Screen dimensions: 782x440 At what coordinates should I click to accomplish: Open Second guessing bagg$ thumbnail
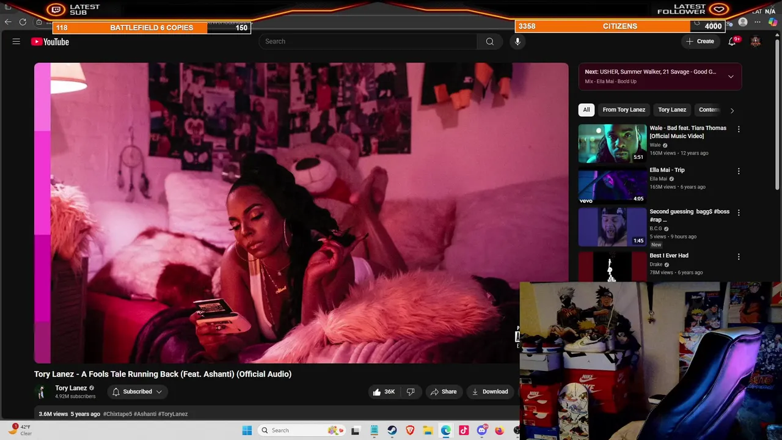612,227
